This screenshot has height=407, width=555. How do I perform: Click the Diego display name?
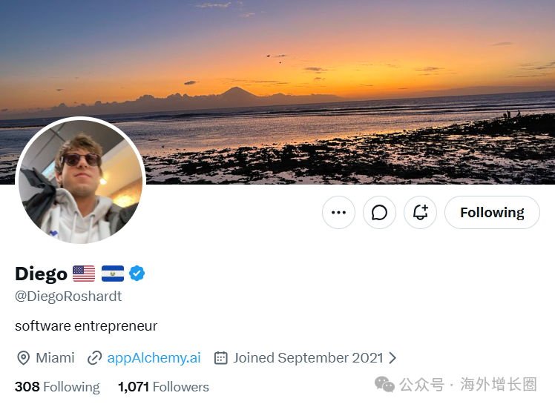point(41,274)
